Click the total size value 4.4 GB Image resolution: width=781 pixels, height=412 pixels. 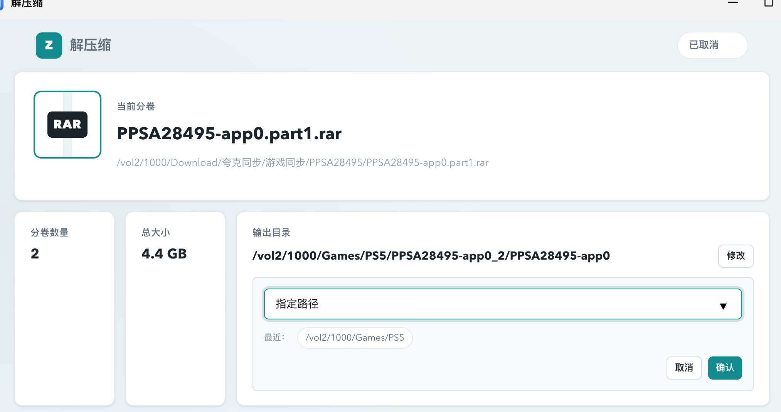coord(164,254)
